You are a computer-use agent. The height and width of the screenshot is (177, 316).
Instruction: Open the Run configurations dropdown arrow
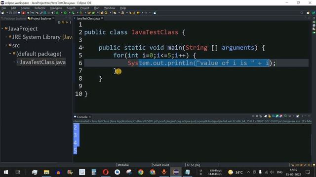click(x=69, y=13)
